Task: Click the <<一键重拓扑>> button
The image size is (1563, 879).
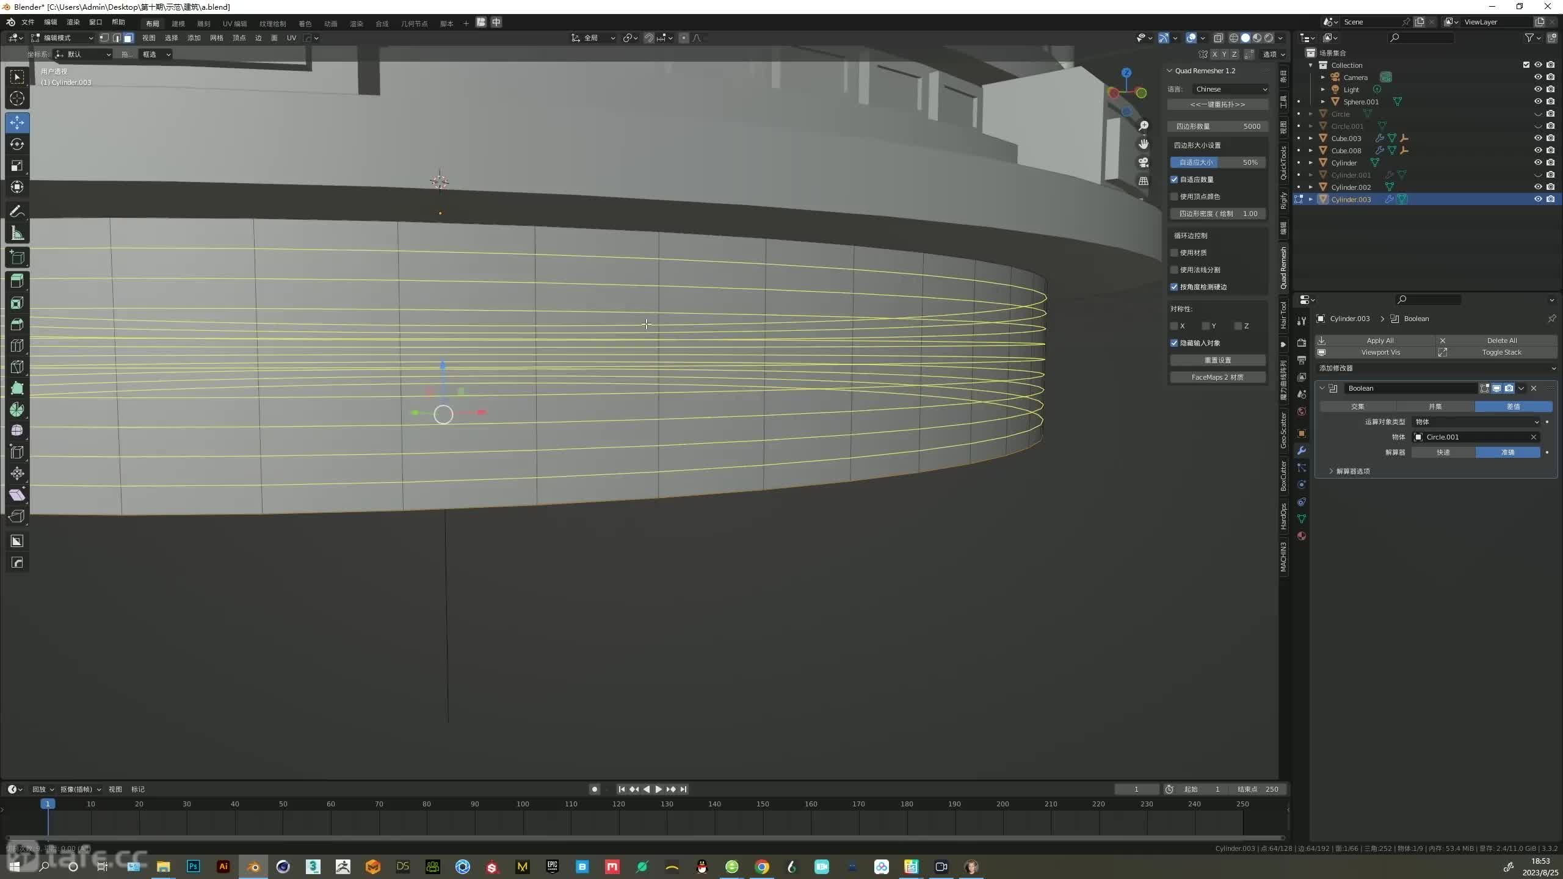Action: [1217, 104]
